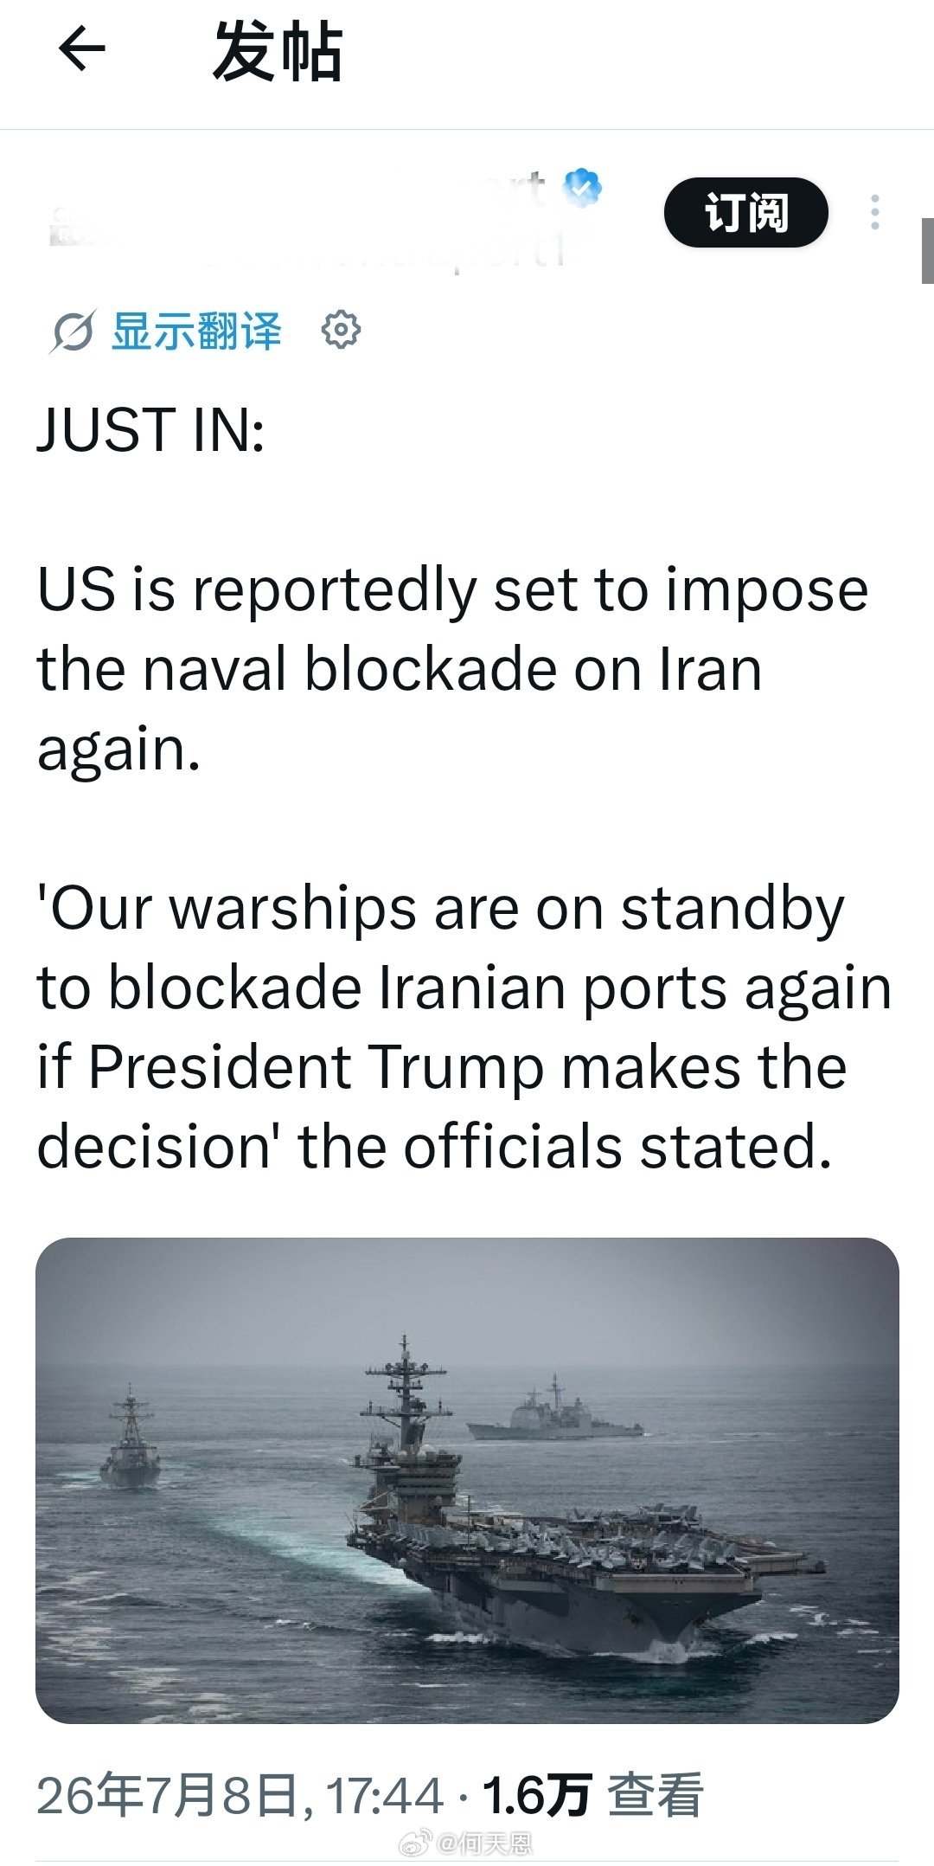Viewport: 934px width, 1866px height.
Task: Click the warships standby quote paragraph
Action: 464,1027
